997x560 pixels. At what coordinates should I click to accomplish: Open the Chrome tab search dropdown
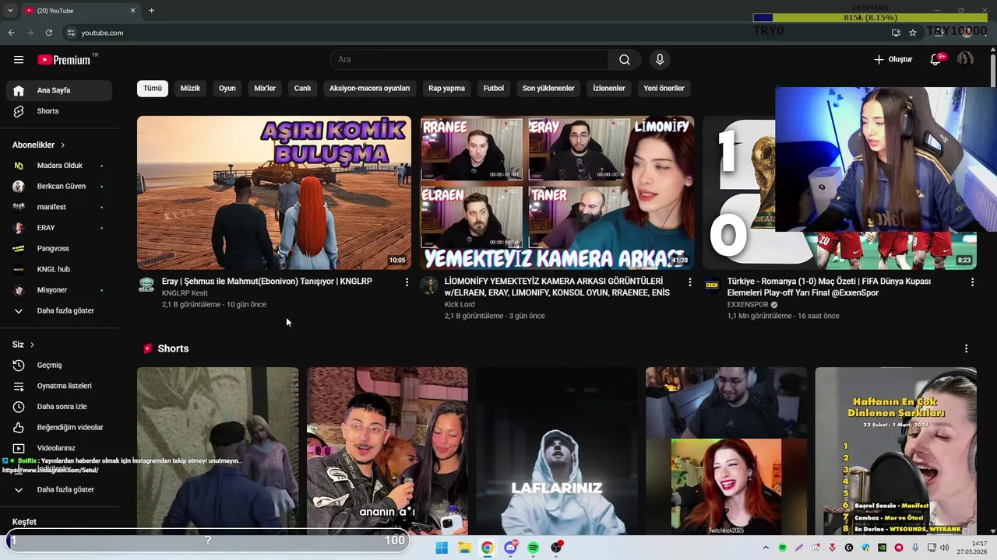click(10, 11)
